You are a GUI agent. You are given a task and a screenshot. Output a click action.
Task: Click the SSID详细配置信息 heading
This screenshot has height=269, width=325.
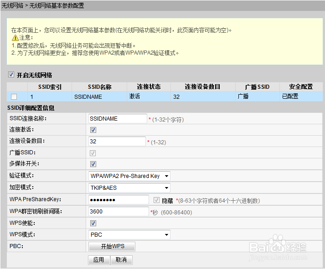click(31, 108)
